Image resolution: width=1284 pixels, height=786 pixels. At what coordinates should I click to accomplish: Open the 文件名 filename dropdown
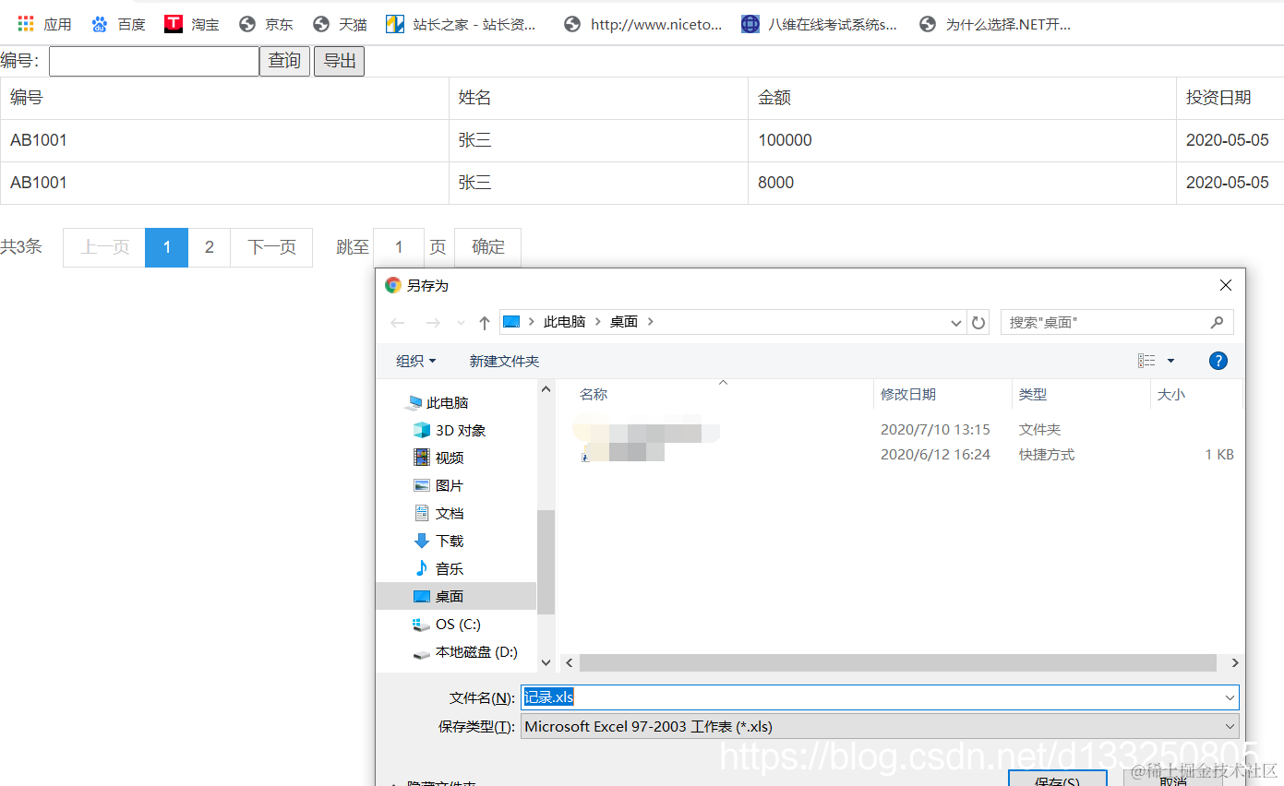point(1230,697)
